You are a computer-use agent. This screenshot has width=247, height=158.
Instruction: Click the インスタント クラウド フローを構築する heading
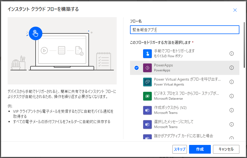click(x=43, y=9)
